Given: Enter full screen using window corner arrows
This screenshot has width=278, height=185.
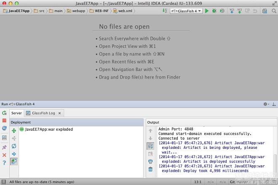Looking at the screenshot, I should coord(274,3).
